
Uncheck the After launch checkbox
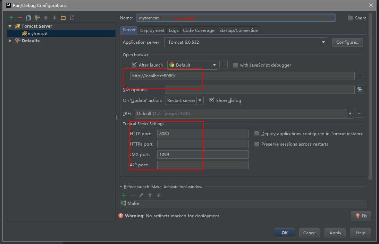[134, 65]
